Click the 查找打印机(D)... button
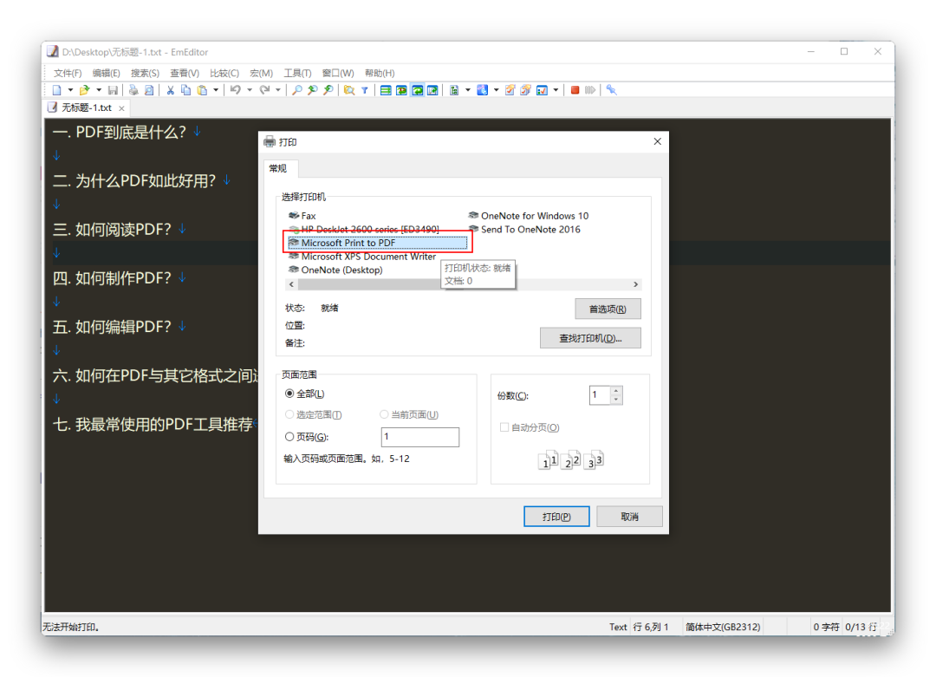This screenshot has width=936, height=677. (x=590, y=338)
